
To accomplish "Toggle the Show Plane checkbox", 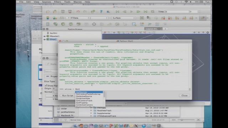I will (x=46, y=85).
